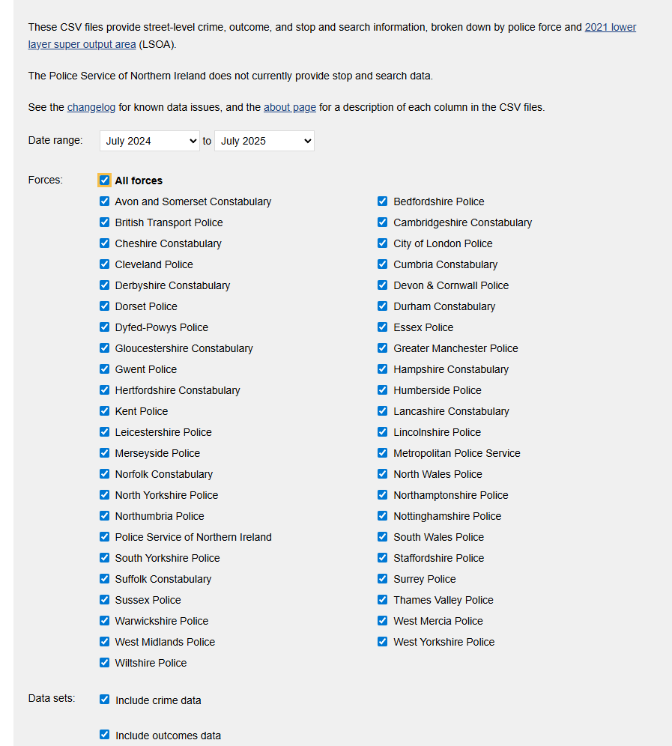Untick the Bedfordshire Police checkbox
672x746 pixels.
[x=383, y=201]
